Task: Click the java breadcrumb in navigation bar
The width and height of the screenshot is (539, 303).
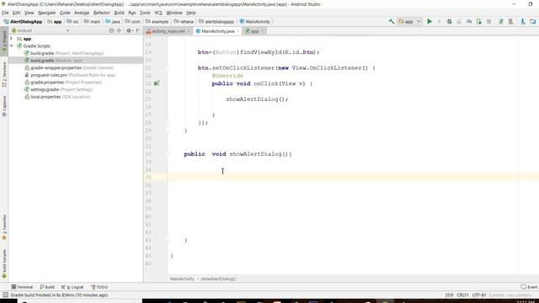Action: pyautogui.click(x=113, y=21)
